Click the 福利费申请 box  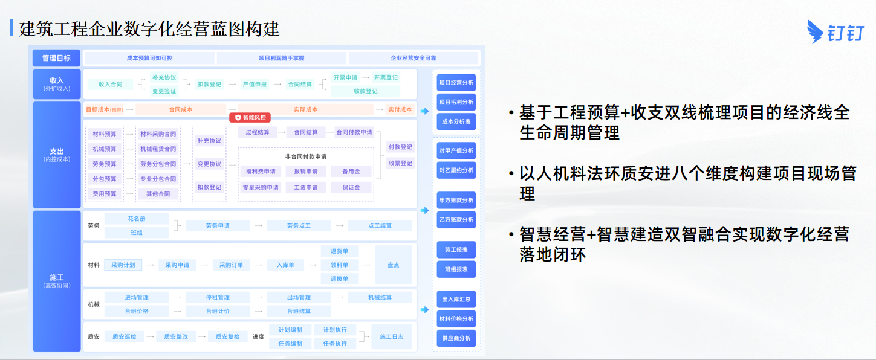point(260,172)
